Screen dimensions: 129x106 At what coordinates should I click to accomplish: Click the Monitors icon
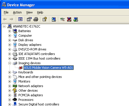pos(15,81)
